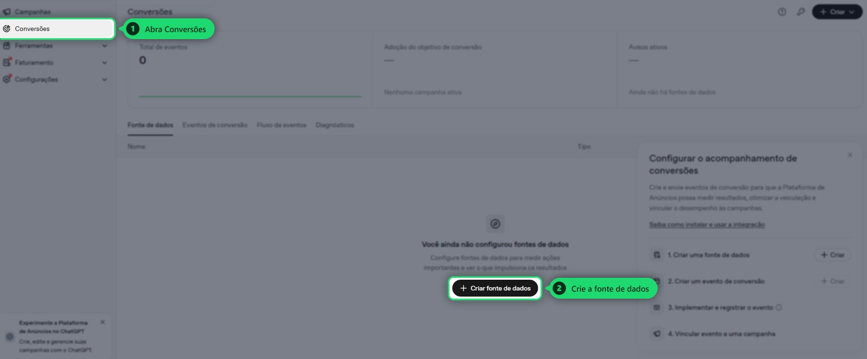Expand the Ferramentas sidebar section
The height and width of the screenshot is (359, 867).
[55, 46]
